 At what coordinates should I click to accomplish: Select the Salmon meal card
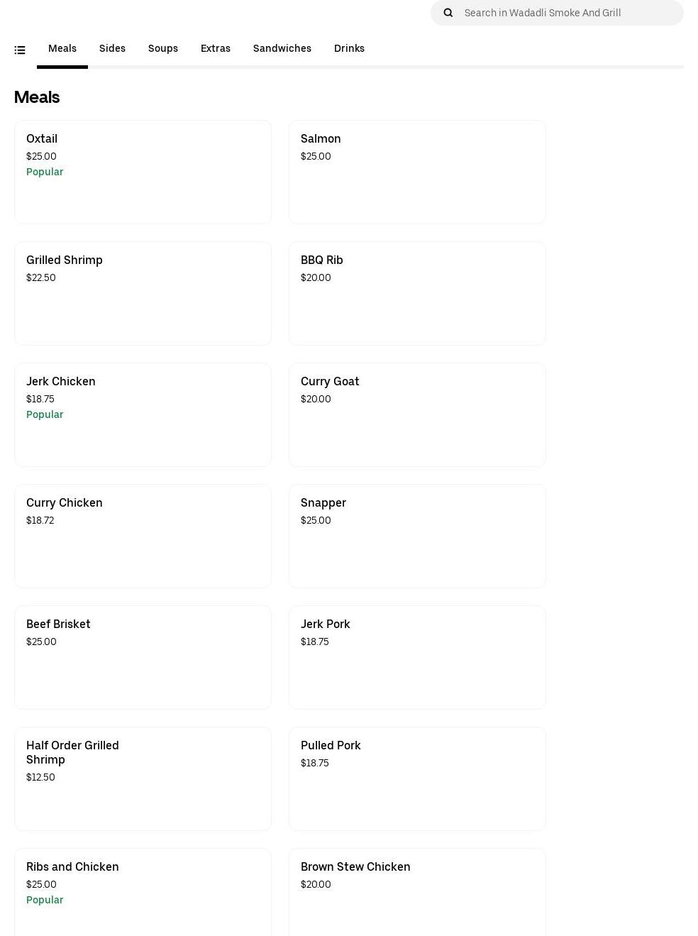[x=417, y=172]
